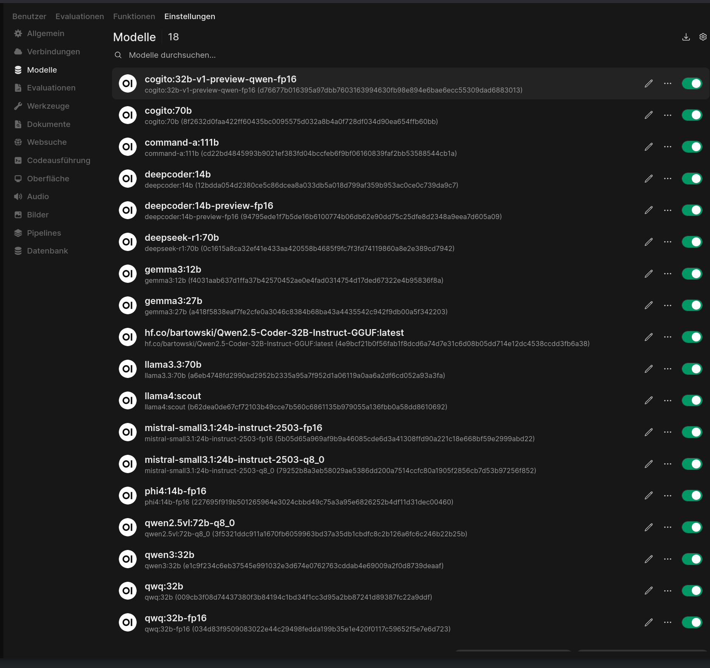
Task: Select Modelle in the settings sidebar
Action: (x=35, y=70)
